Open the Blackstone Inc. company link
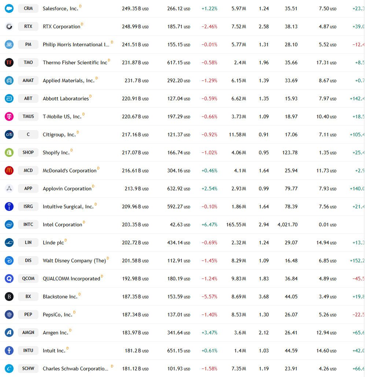 click(x=60, y=297)
